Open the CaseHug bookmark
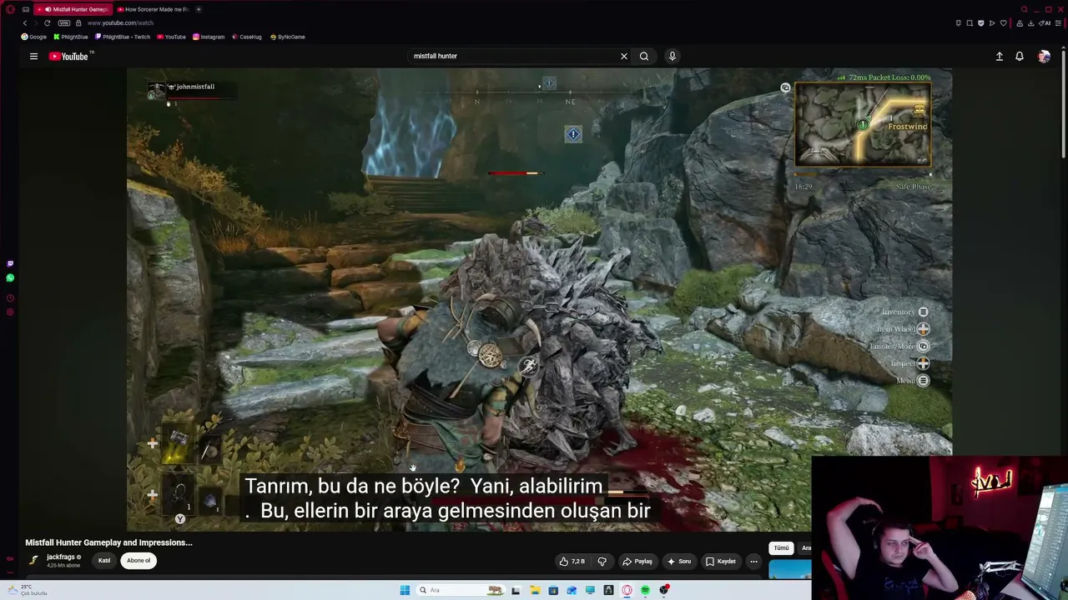The height and width of the screenshot is (600, 1068). 247,37
